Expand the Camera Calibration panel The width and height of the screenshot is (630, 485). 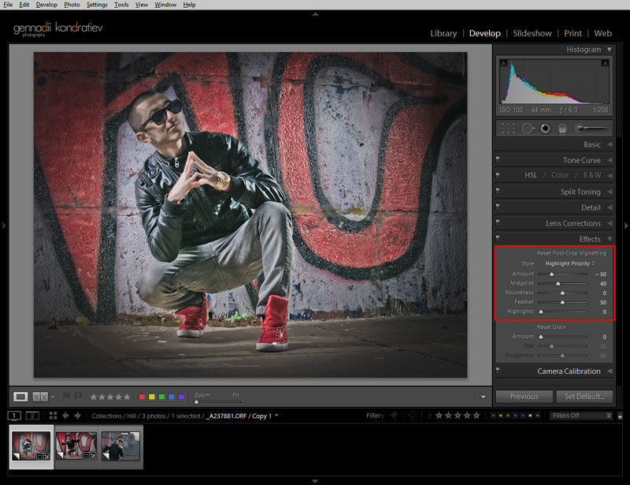[x=610, y=371]
